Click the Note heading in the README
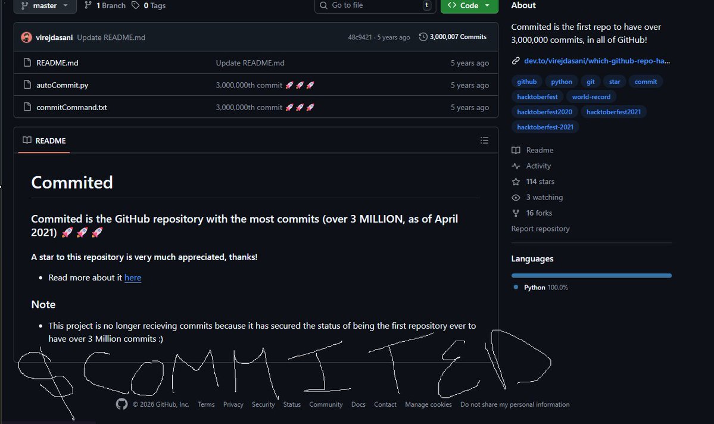 tap(43, 305)
